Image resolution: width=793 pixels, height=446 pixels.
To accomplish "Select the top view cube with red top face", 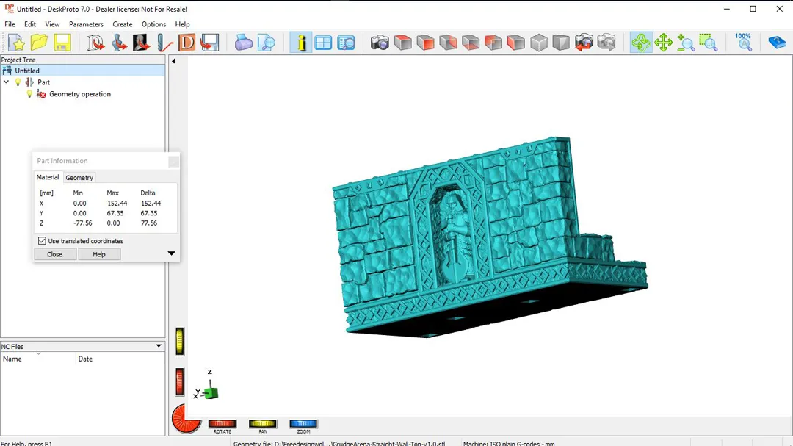I will (402, 43).
